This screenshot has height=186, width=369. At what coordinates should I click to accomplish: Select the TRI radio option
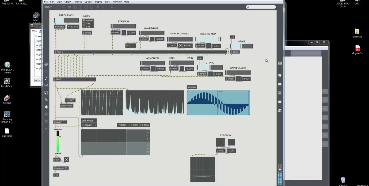tap(86, 24)
